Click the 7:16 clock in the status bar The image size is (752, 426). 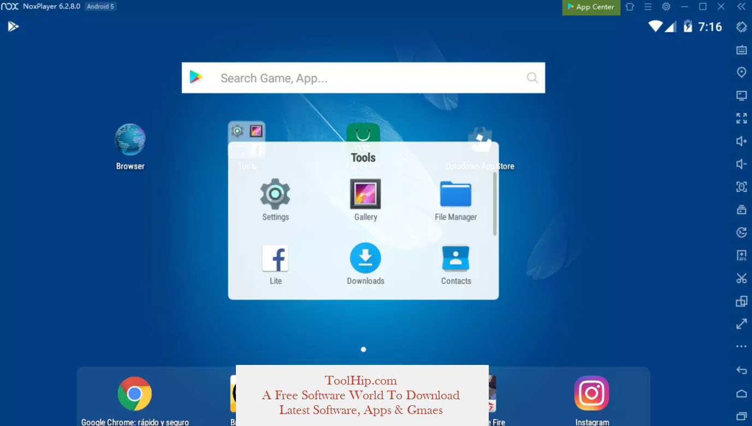click(710, 27)
